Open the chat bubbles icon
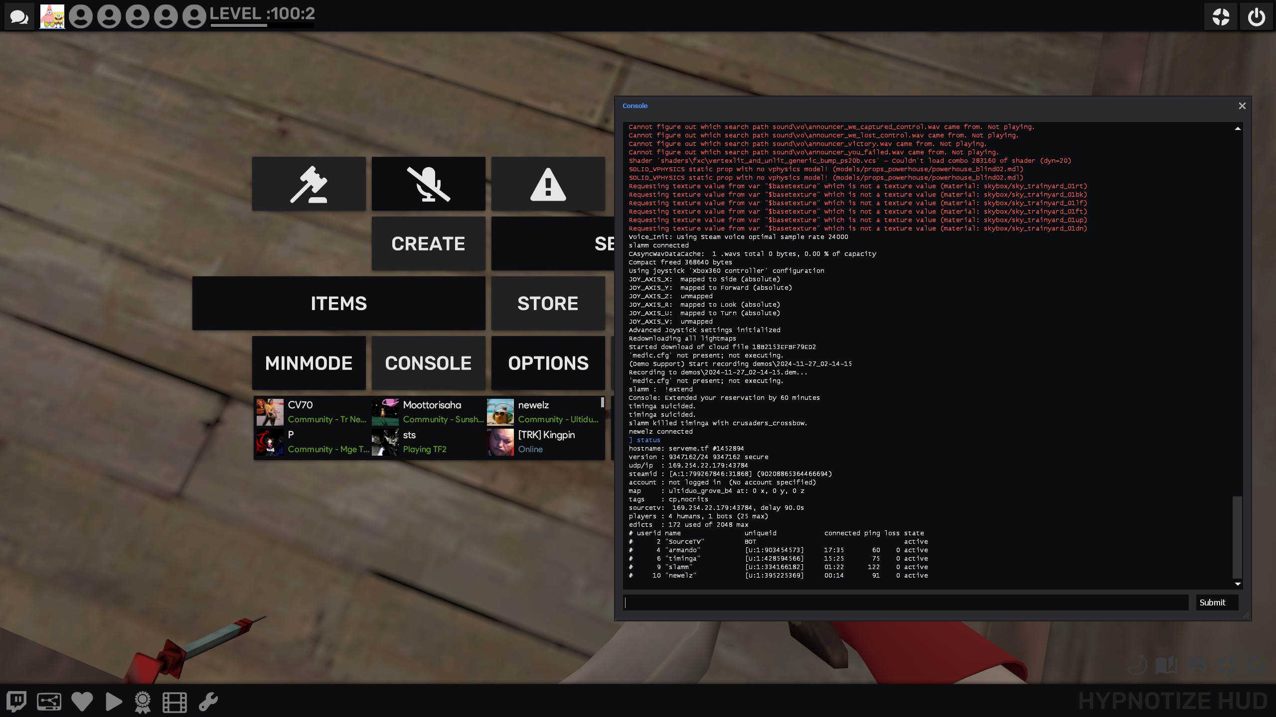 [x=19, y=17]
